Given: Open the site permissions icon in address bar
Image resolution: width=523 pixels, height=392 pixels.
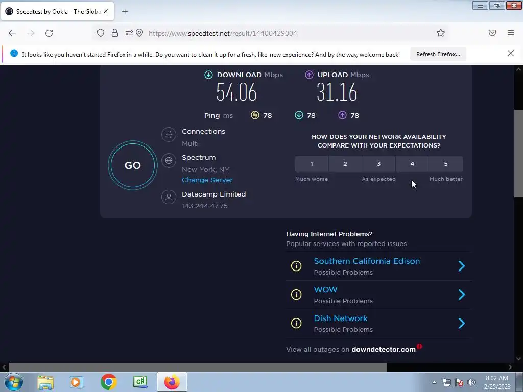Looking at the screenshot, I should point(129,33).
